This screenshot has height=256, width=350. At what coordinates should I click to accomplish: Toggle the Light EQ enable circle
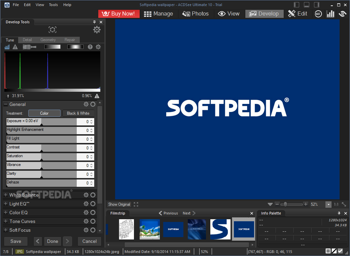tap(93, 204)
